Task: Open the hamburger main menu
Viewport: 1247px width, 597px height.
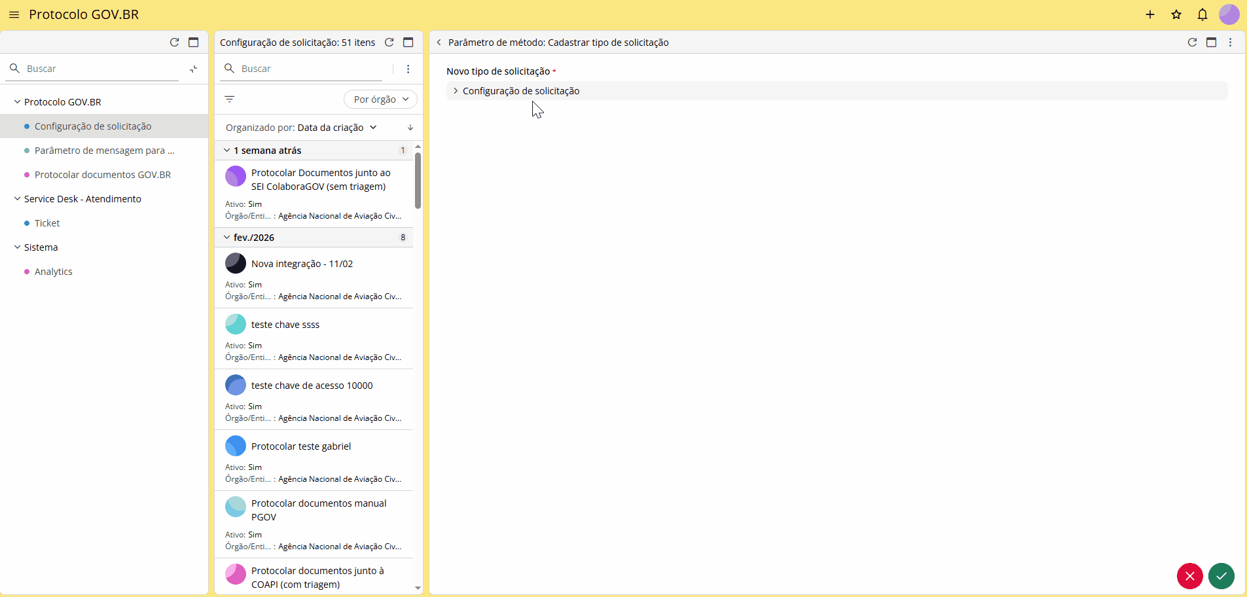Action: [x=14, y=14]
